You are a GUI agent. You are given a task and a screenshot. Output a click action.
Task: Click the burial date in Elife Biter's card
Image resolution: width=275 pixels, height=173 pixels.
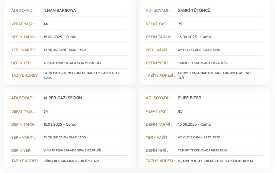coord(194,124)
